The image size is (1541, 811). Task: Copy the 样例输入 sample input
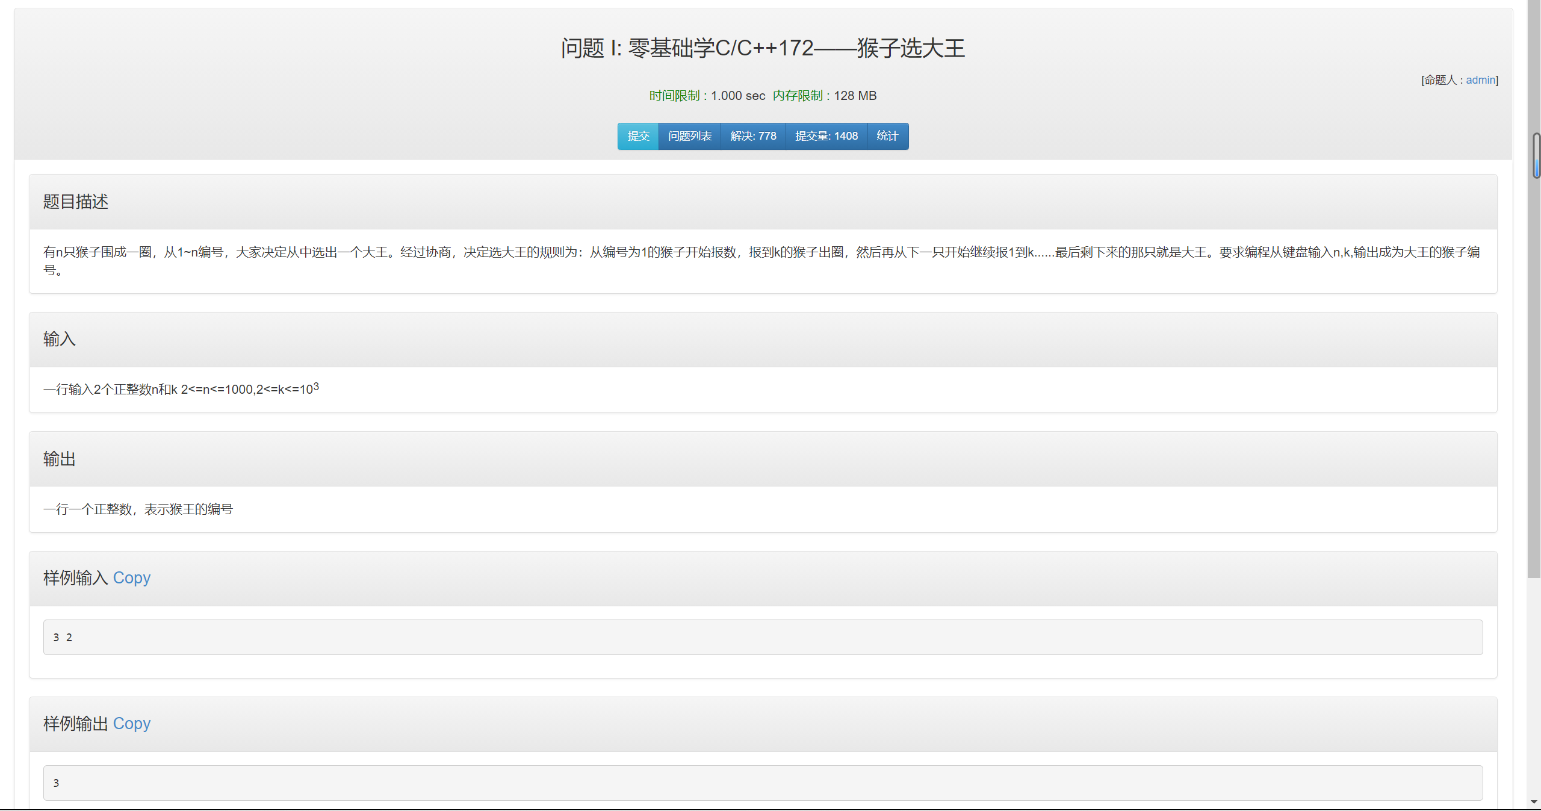(131, 578)
